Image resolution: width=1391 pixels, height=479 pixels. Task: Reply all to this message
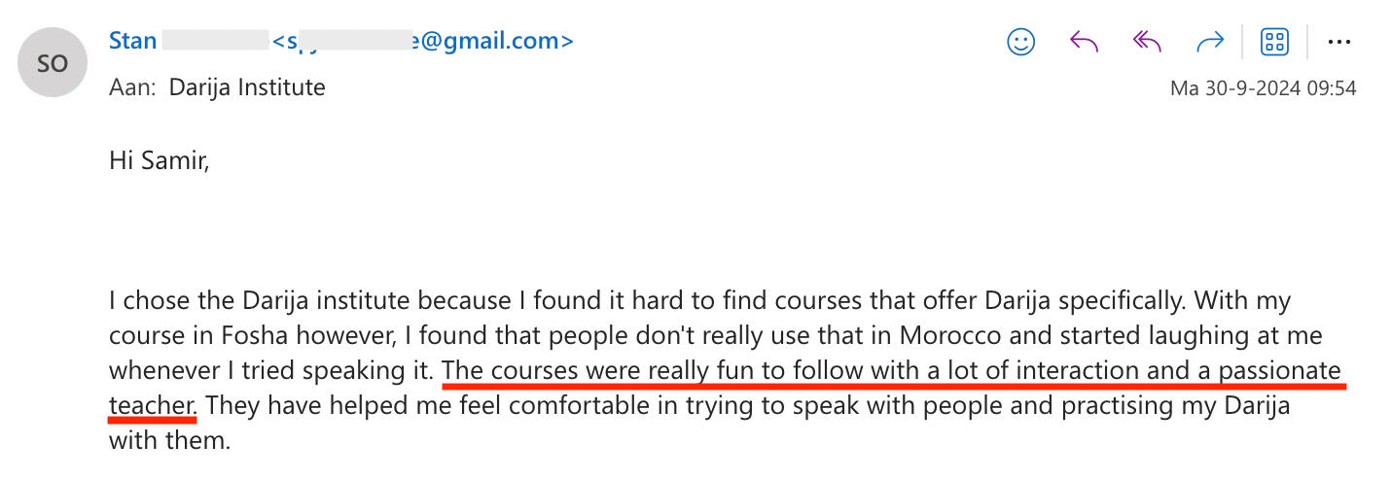(1148, 42)
